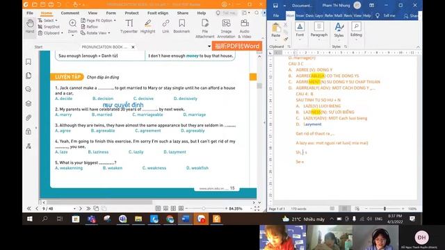Click the Paste button in Word
The width and height of the screenshot is (445, 250).
[x=276, y=30]
